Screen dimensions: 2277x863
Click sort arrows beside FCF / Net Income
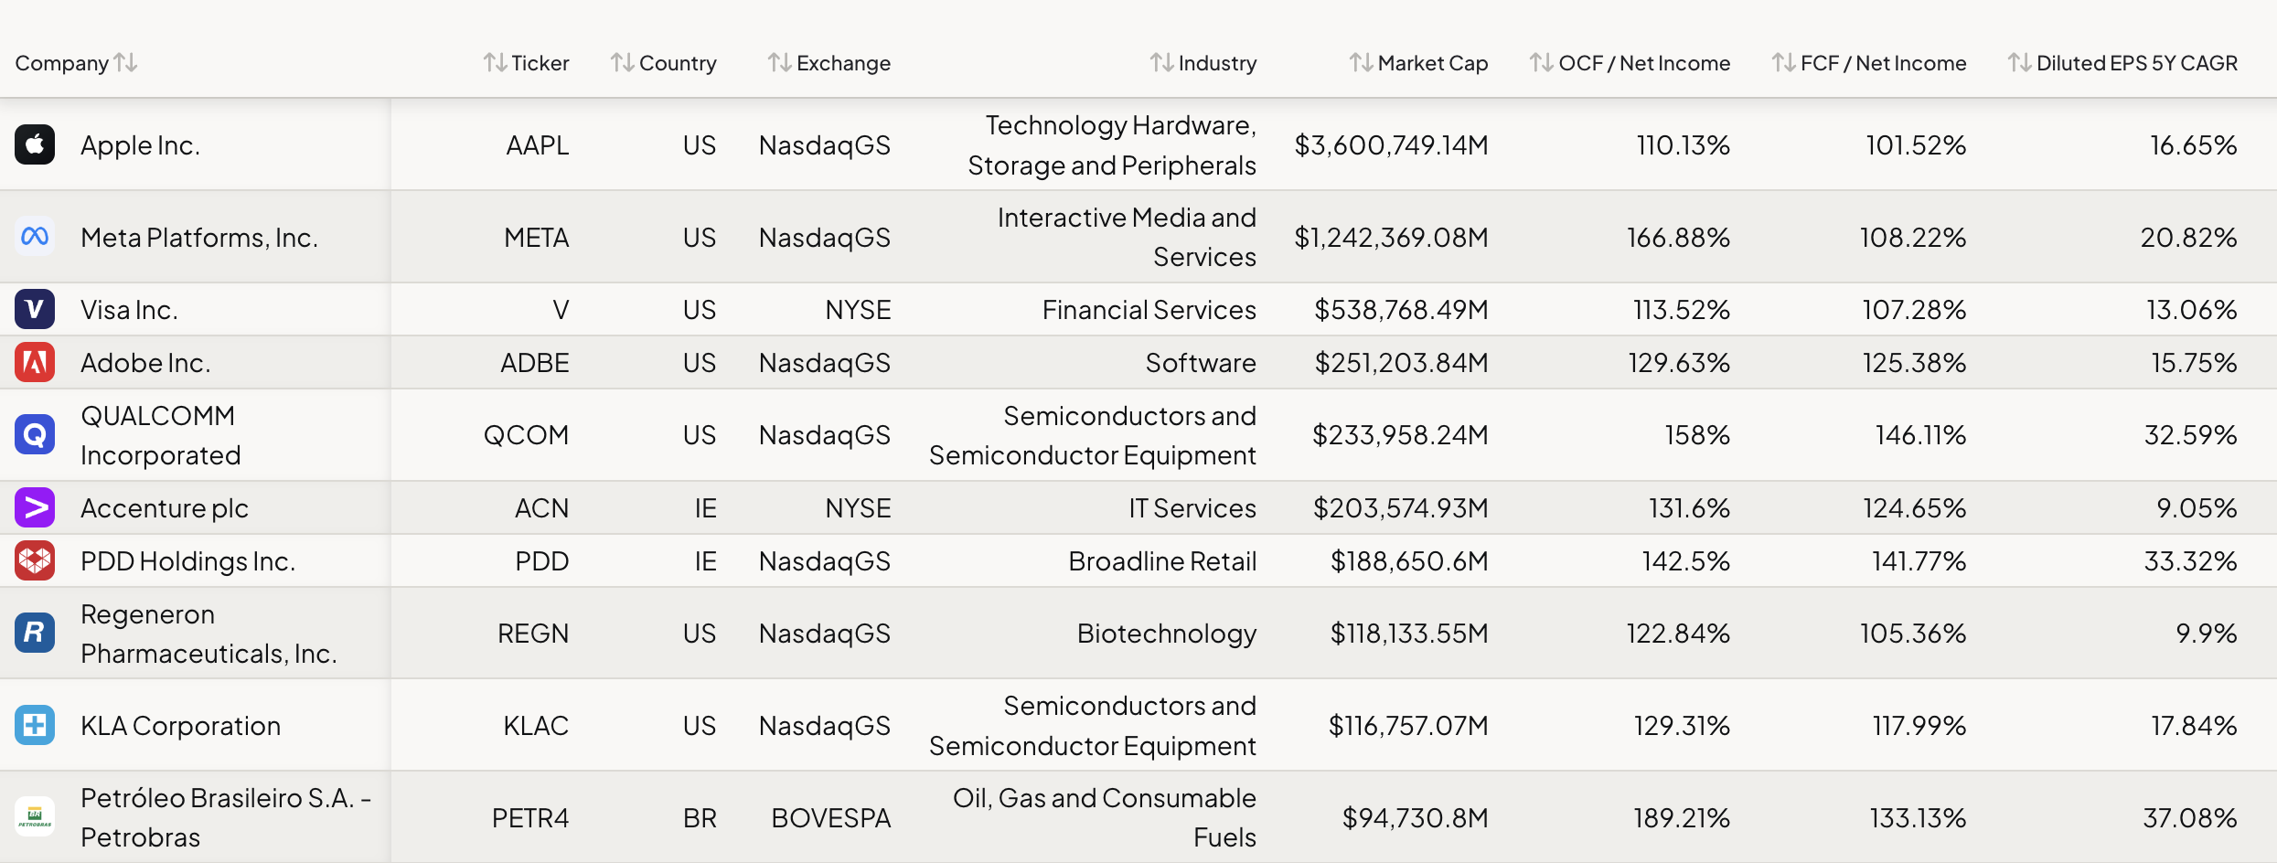(1784, 62)
